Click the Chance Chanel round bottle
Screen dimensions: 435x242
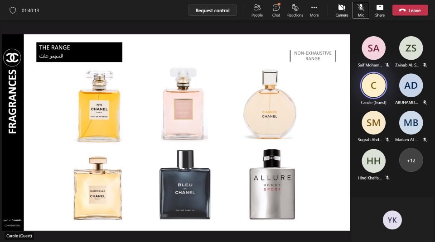(270, 104)
